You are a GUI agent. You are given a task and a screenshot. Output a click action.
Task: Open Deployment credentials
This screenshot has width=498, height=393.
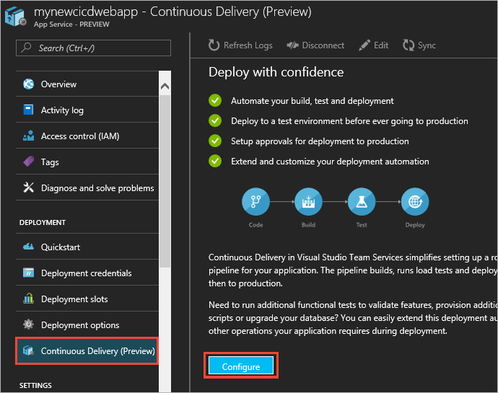pyautogui.click(x=87, y=273)
